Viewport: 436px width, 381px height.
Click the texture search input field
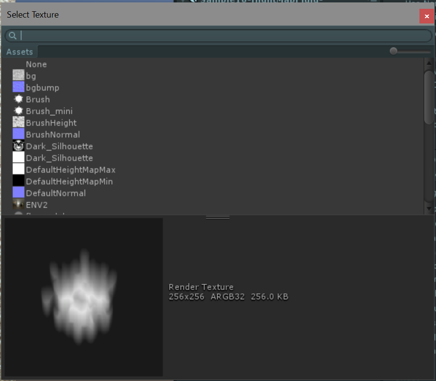tap(218, 36)
